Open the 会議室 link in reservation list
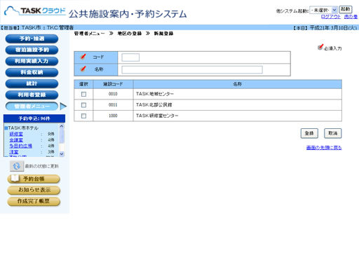The image size is (359, 269). [16, 140]
